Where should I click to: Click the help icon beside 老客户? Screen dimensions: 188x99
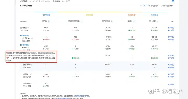[x=28, y=48]
